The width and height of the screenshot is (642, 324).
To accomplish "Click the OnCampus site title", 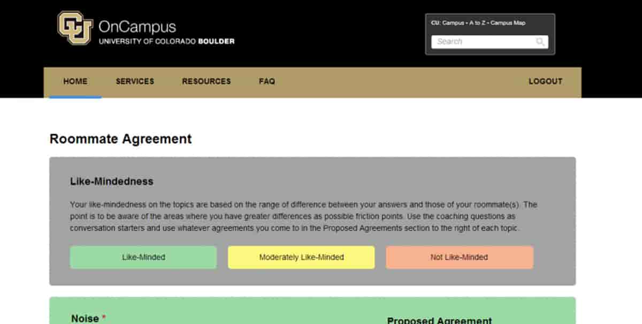I will (x=137, y=27).
